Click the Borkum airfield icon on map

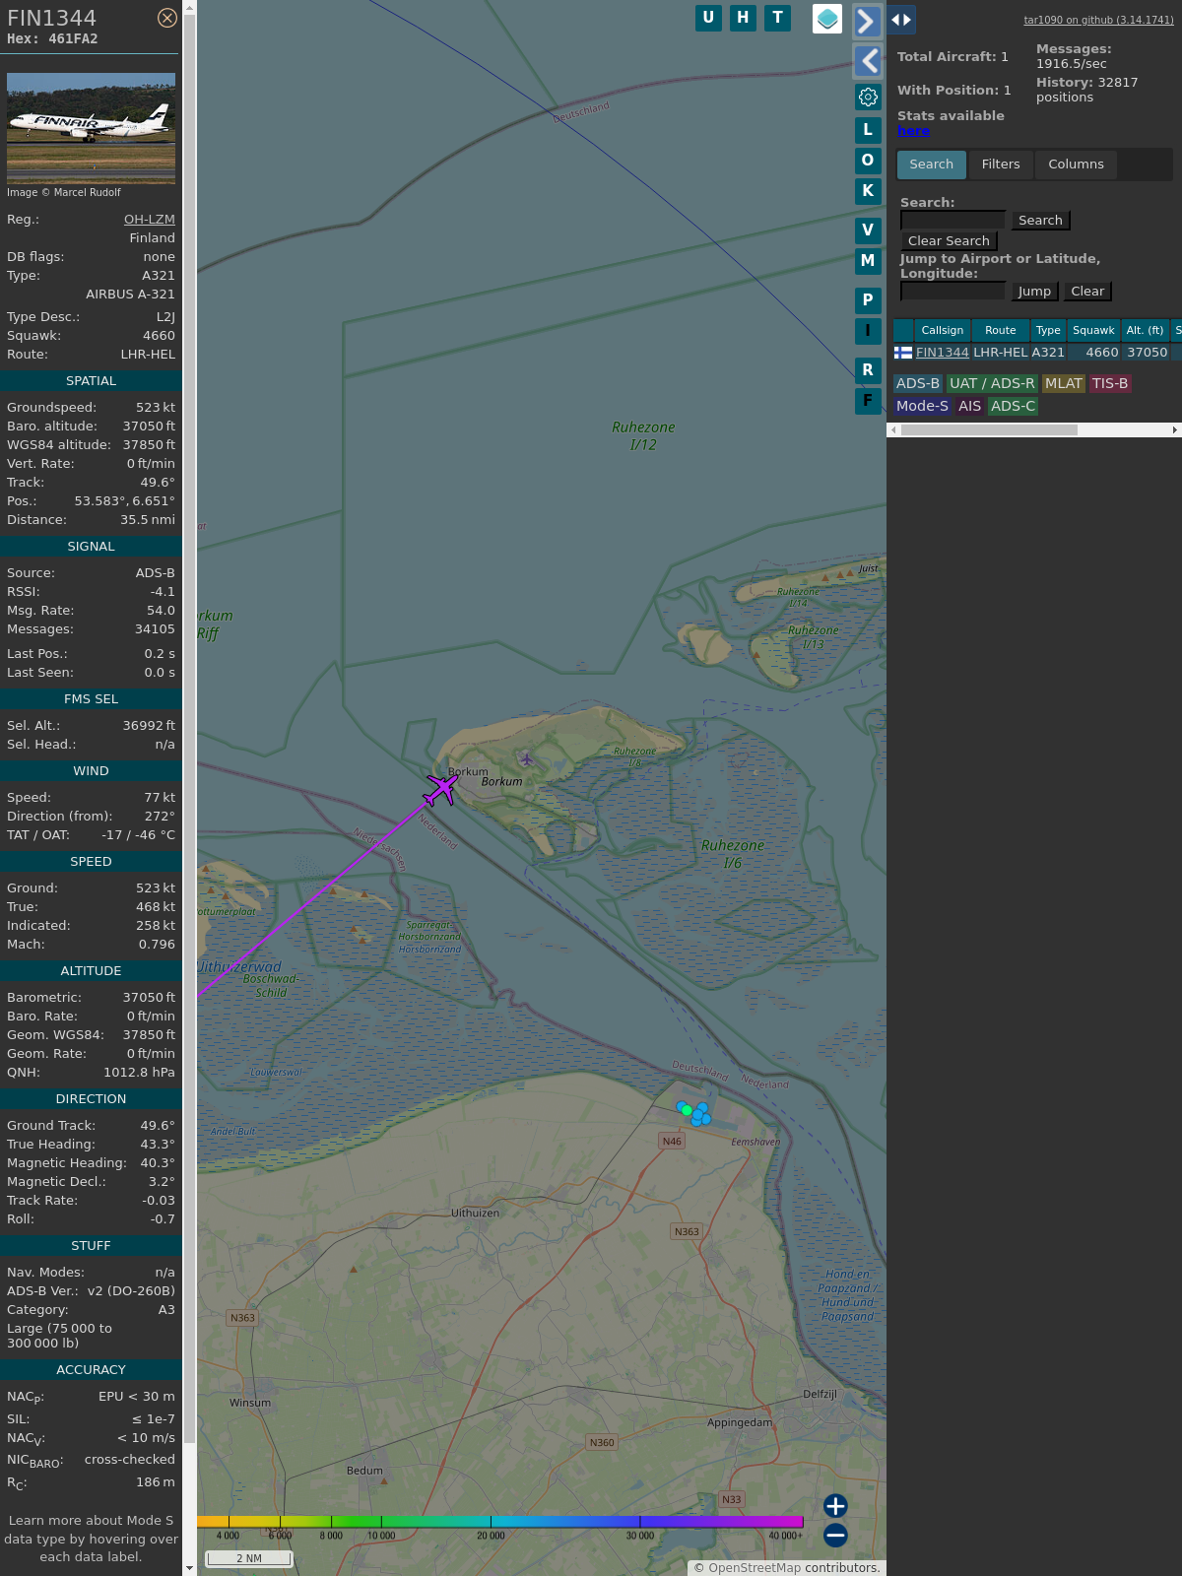(527, 758)
